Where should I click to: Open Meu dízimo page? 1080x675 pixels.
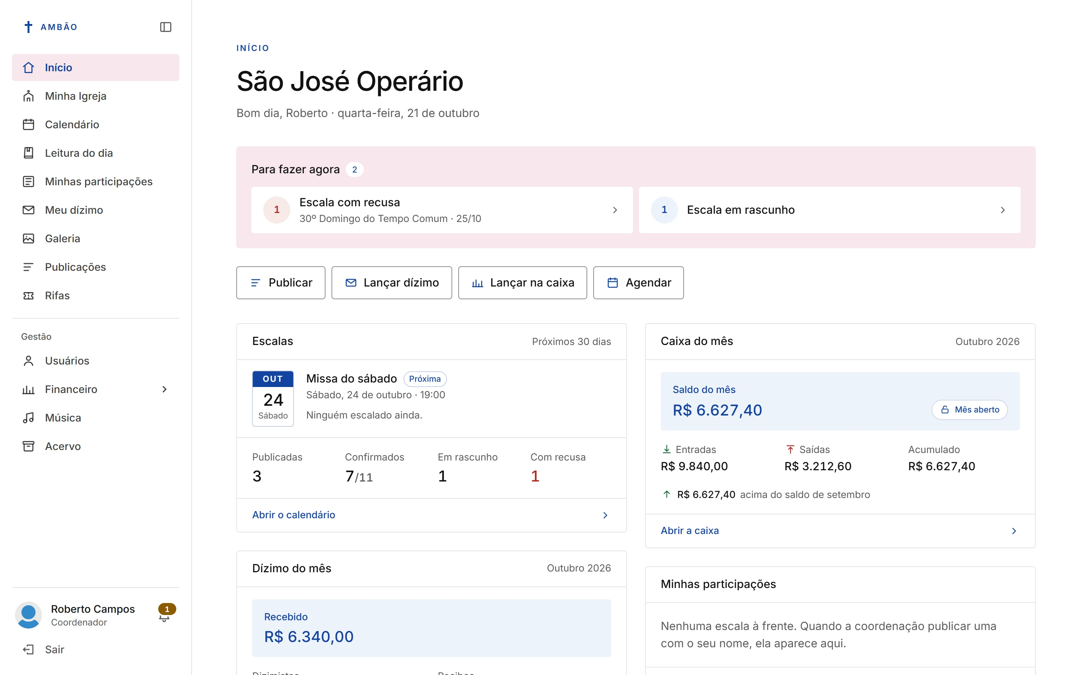coord(96,210)
